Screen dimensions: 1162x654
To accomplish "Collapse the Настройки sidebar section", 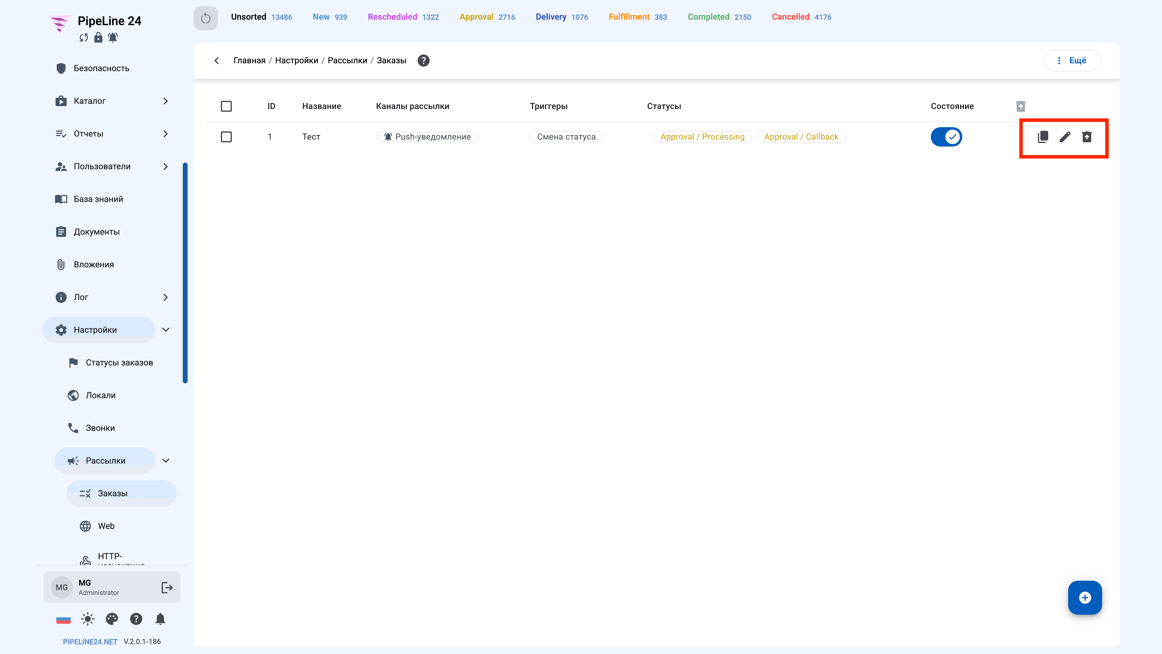I will pyautogui.click(x=166, y=330).
